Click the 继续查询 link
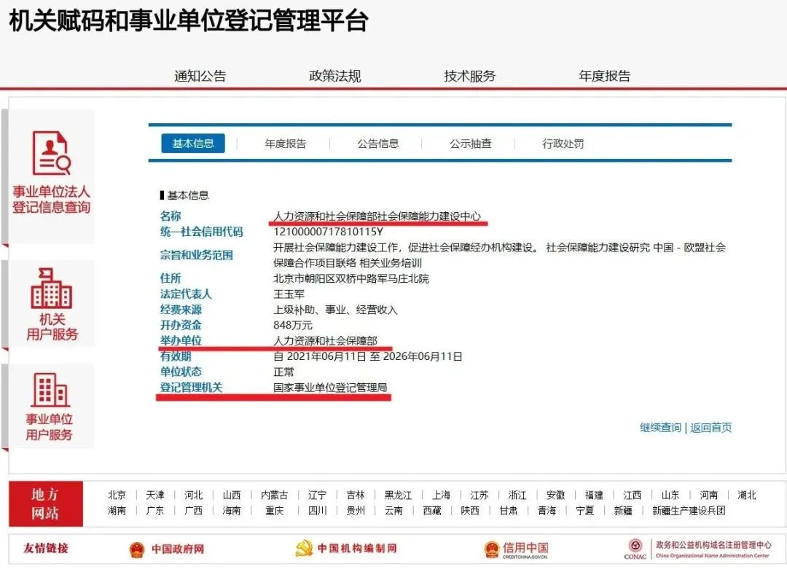Image resolution: width=787 pixels, height=572 pixels. pos(660,428)
